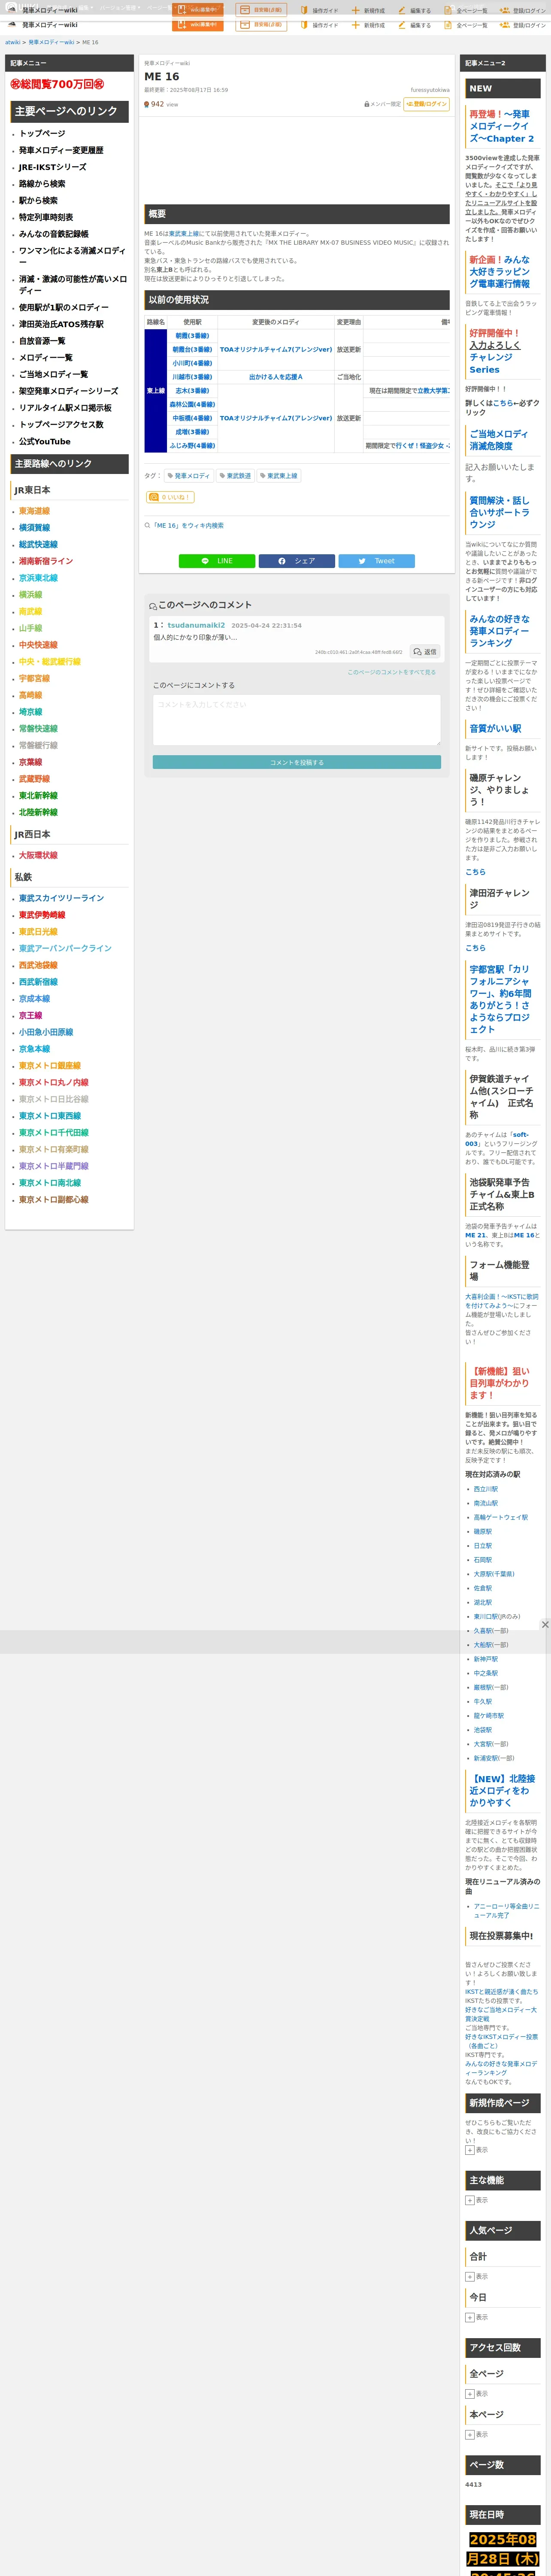Click the Facebook icon on シェア button

tap(282, 561)
